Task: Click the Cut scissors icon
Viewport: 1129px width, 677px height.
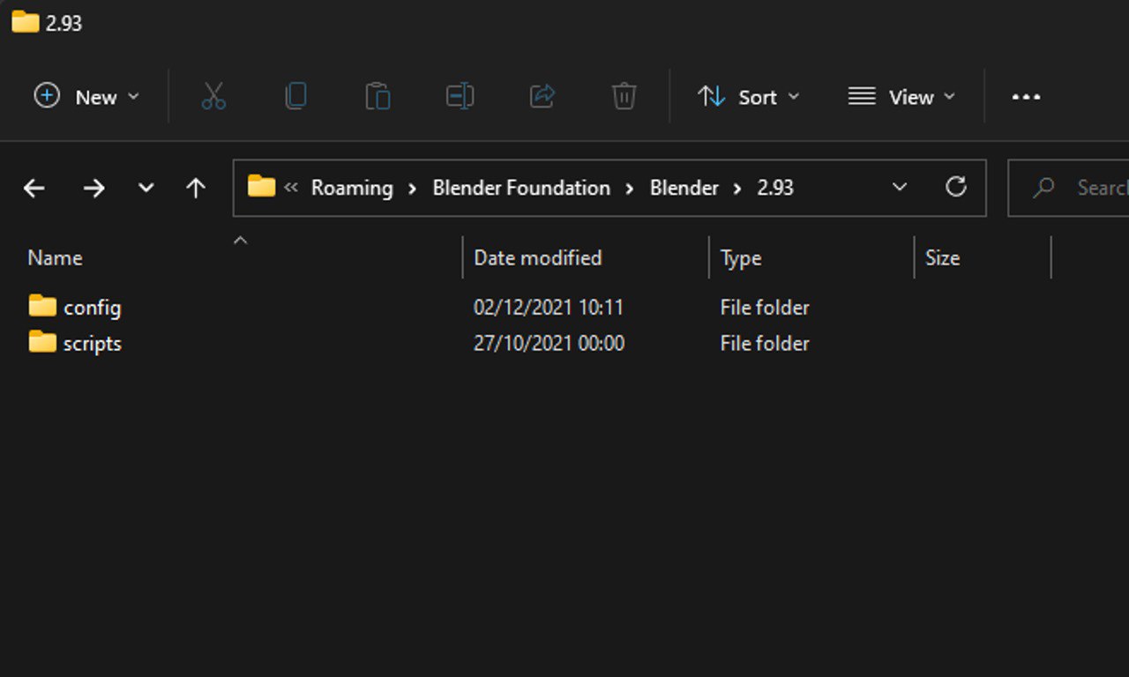Action: (213, 96)
